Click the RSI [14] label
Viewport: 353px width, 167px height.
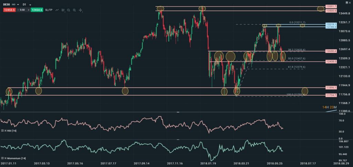point(12,131)
